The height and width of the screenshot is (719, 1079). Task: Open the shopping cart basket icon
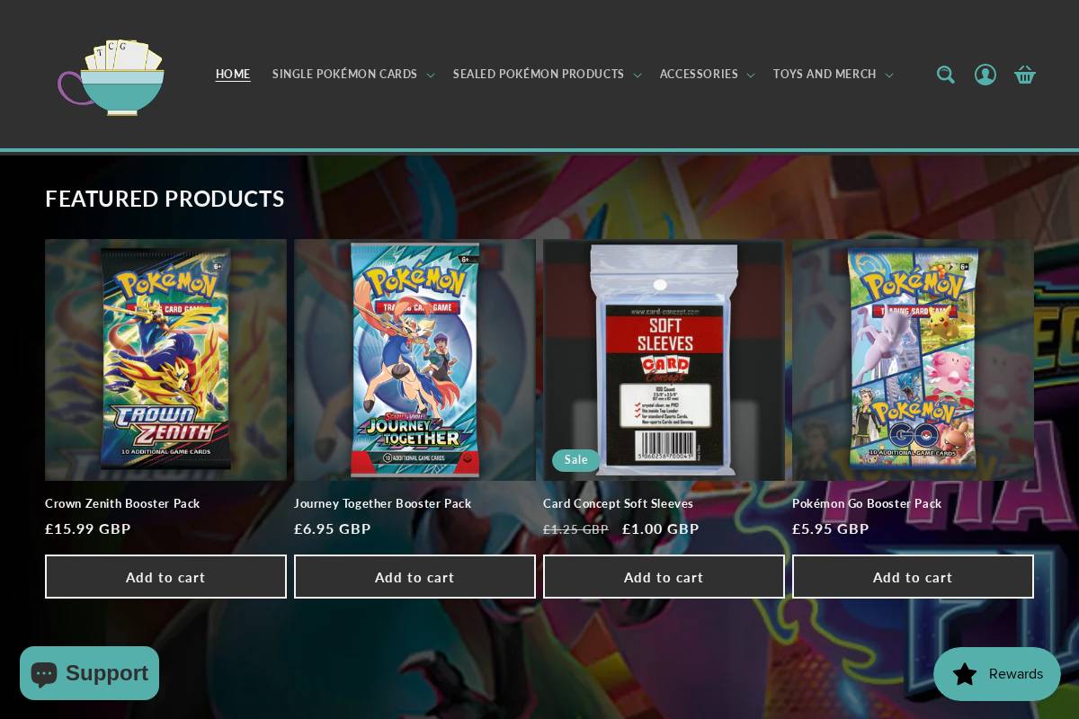(x=1025, y=75)
